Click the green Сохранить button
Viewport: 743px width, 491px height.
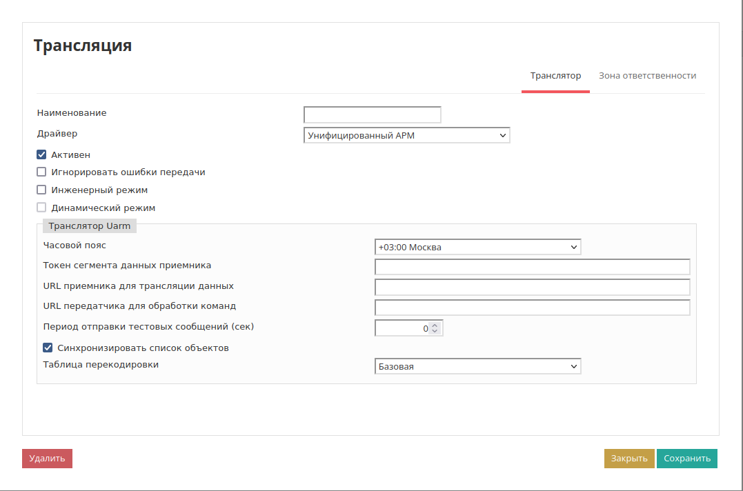click(x=687, y=459)
